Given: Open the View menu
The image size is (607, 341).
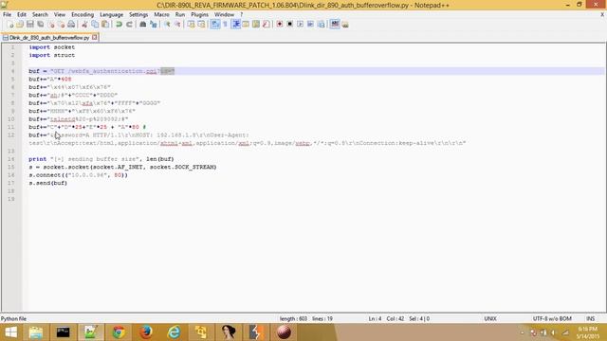Looking at the screenshot, I should [x=59, y=15].
